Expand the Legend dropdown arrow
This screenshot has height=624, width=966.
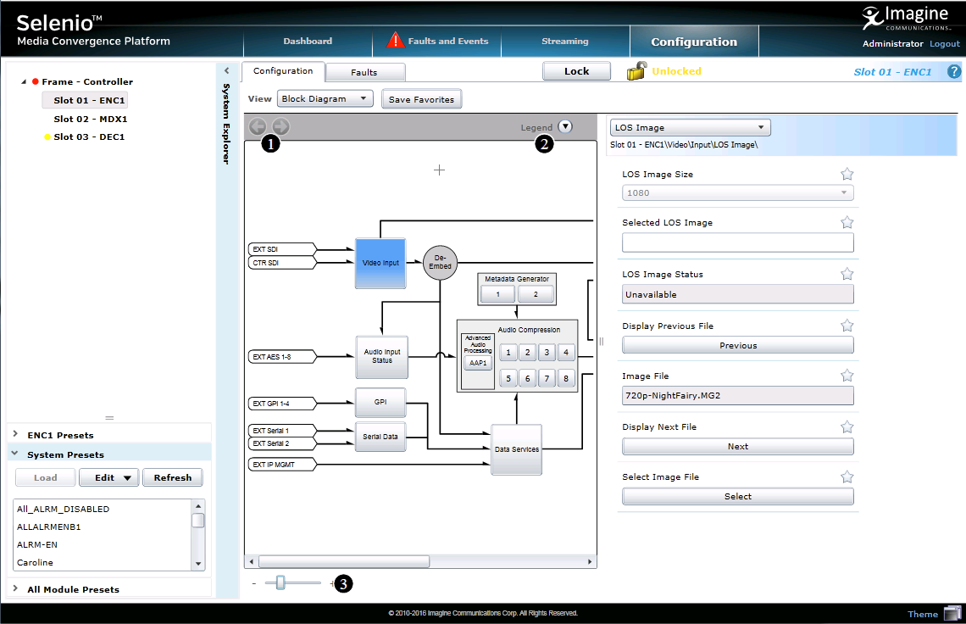coord(565,126)
